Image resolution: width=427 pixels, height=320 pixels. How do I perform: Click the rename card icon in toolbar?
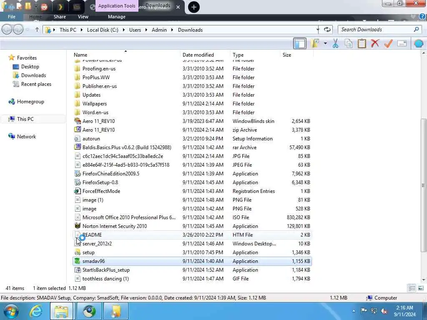coord(402,43)
